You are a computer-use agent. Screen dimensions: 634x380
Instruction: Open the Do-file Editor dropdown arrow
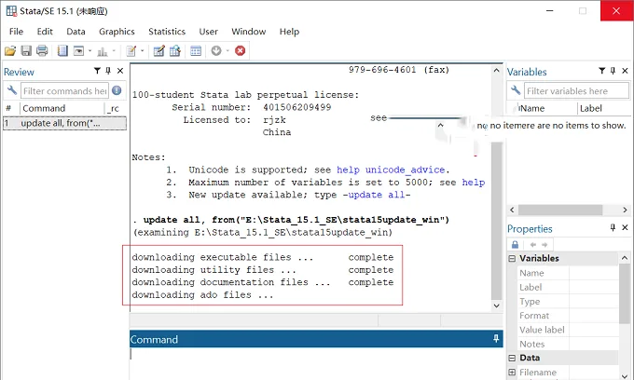pyautogui.click(x=143, y=51)
